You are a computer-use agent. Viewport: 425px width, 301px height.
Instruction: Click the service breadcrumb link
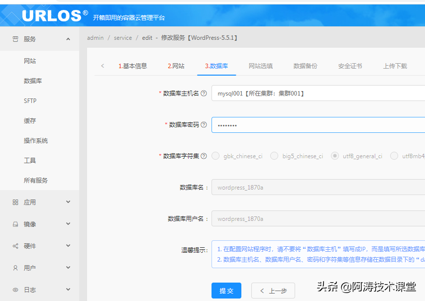123,38
